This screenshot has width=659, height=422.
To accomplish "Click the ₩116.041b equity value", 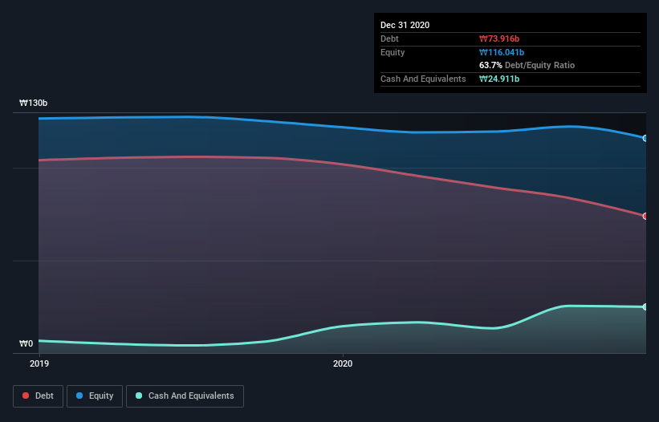I will point(502,52).
